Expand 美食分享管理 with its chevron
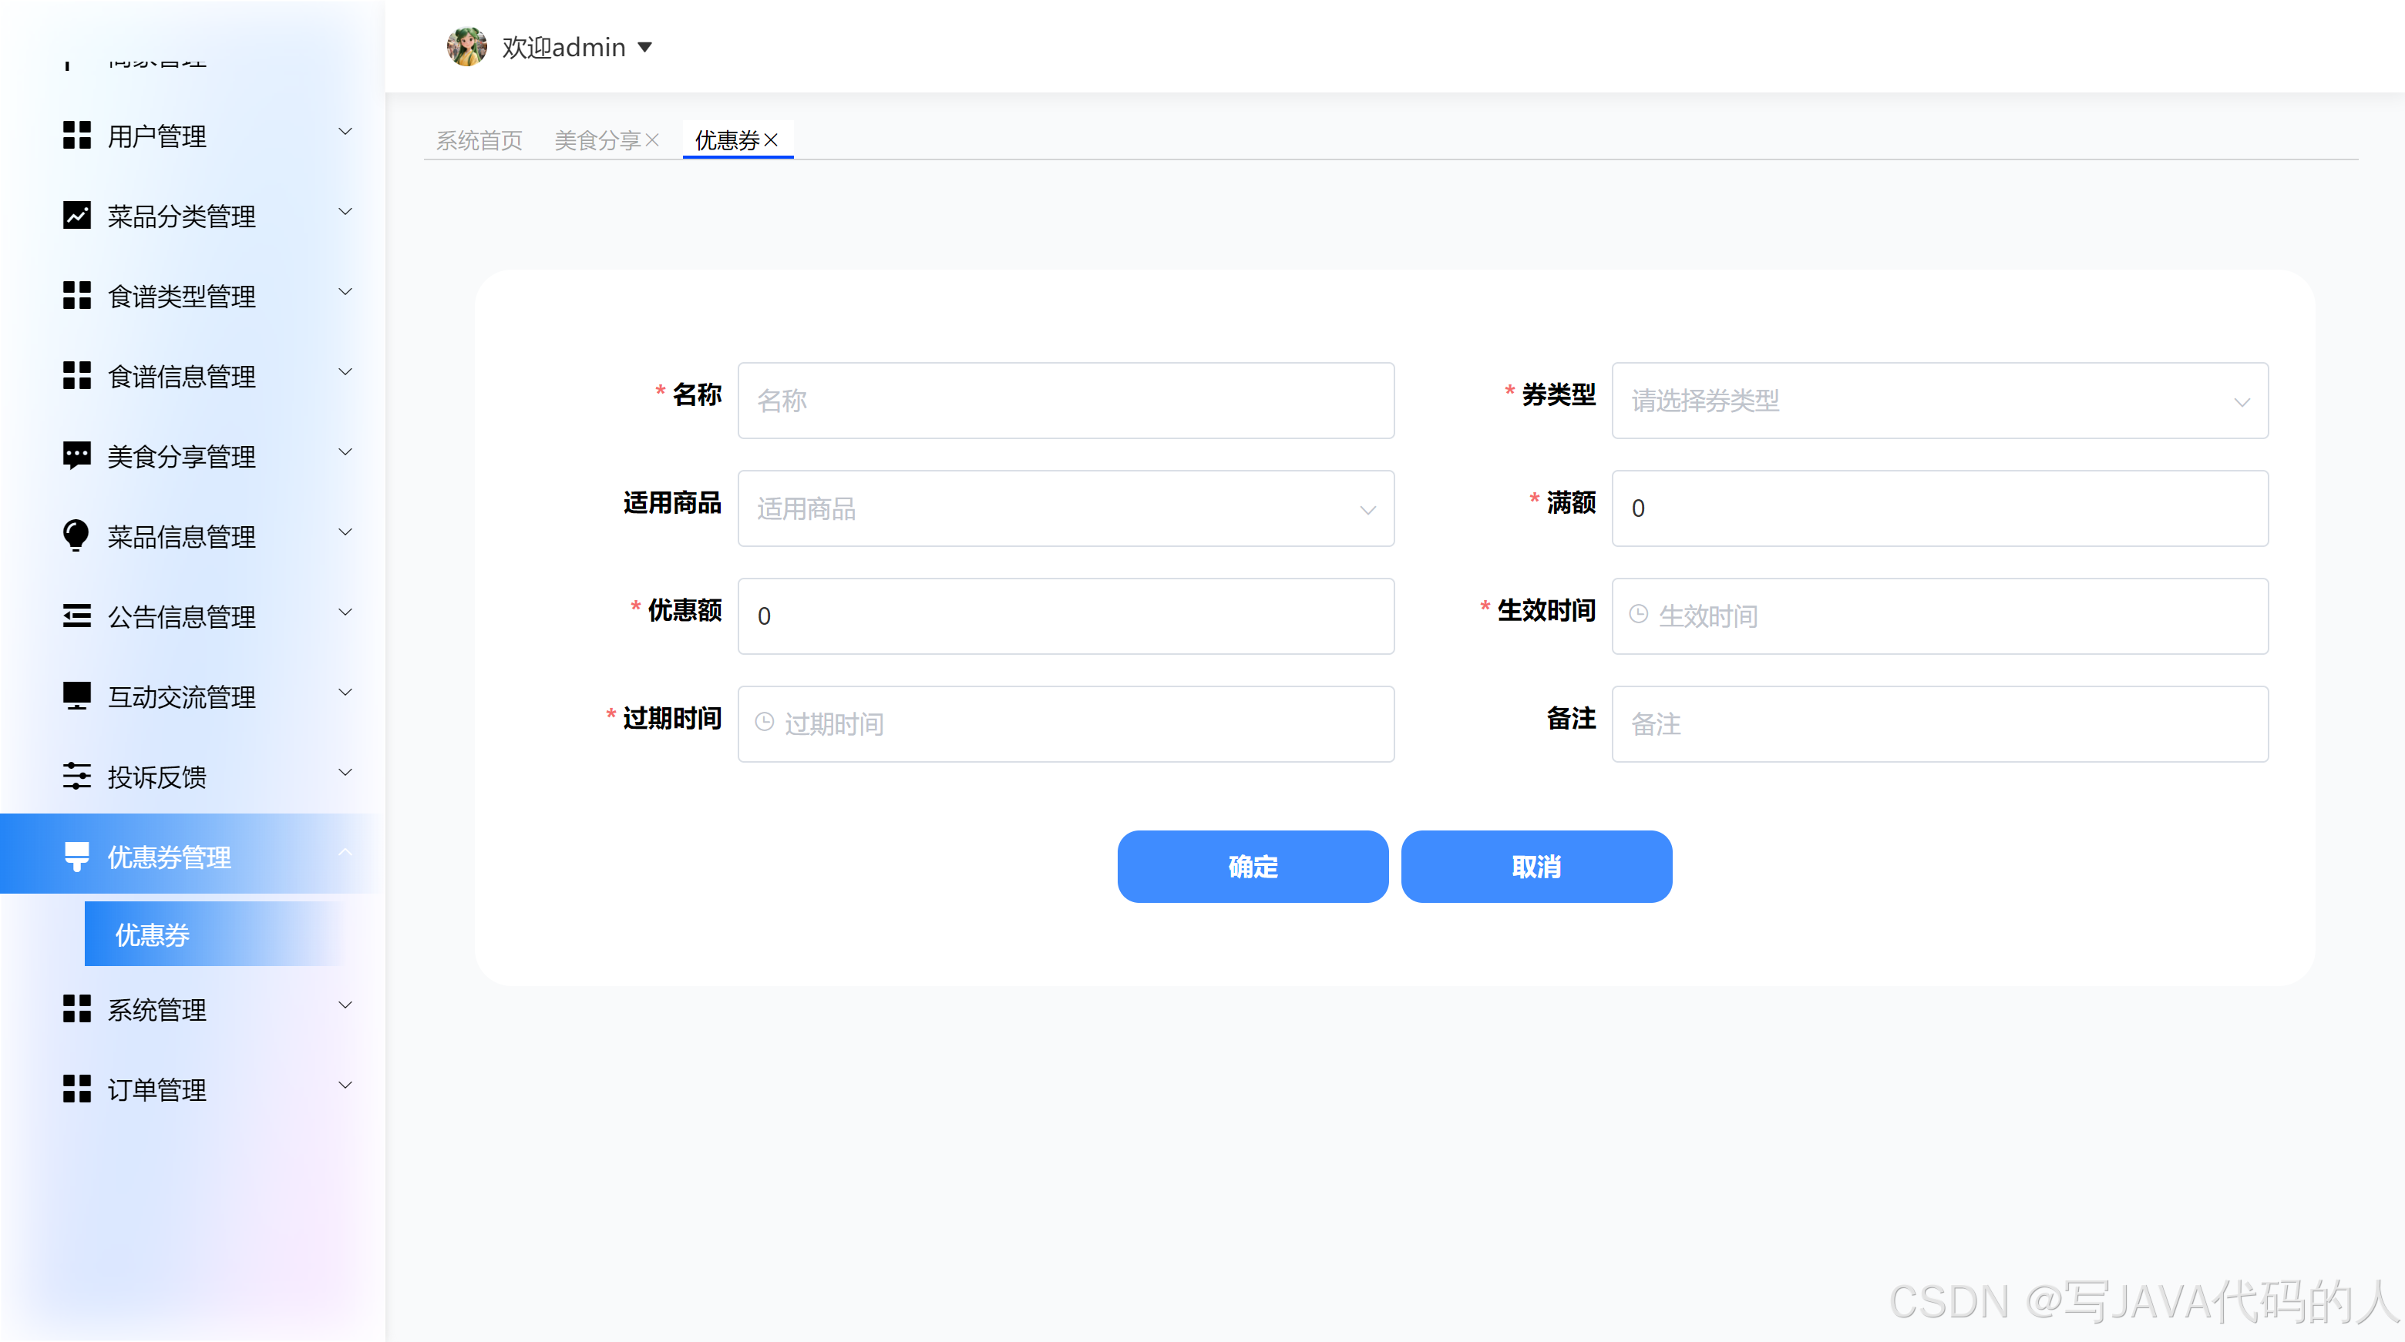 coord(345,453)
